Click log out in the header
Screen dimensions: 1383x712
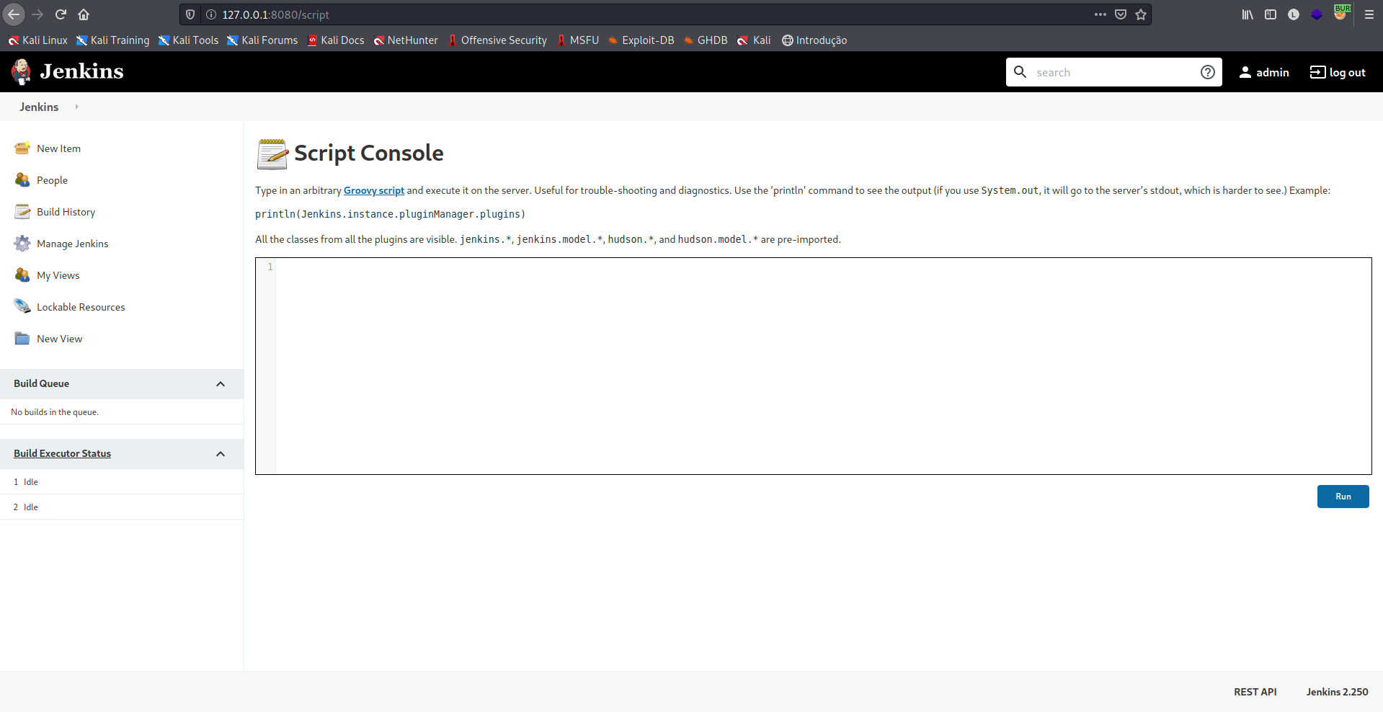pyautogui.click(x=1338, y=72)
